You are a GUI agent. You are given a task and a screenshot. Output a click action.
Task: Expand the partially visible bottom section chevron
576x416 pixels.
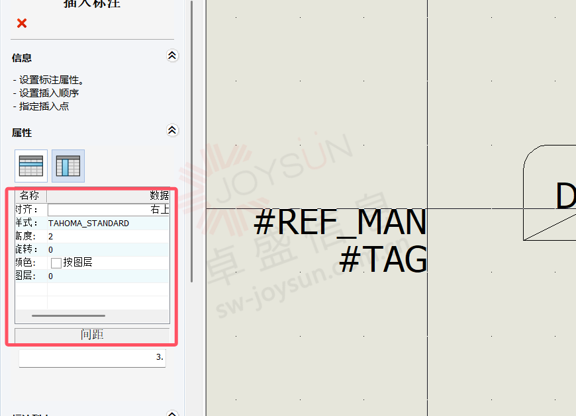click(172, 413)
